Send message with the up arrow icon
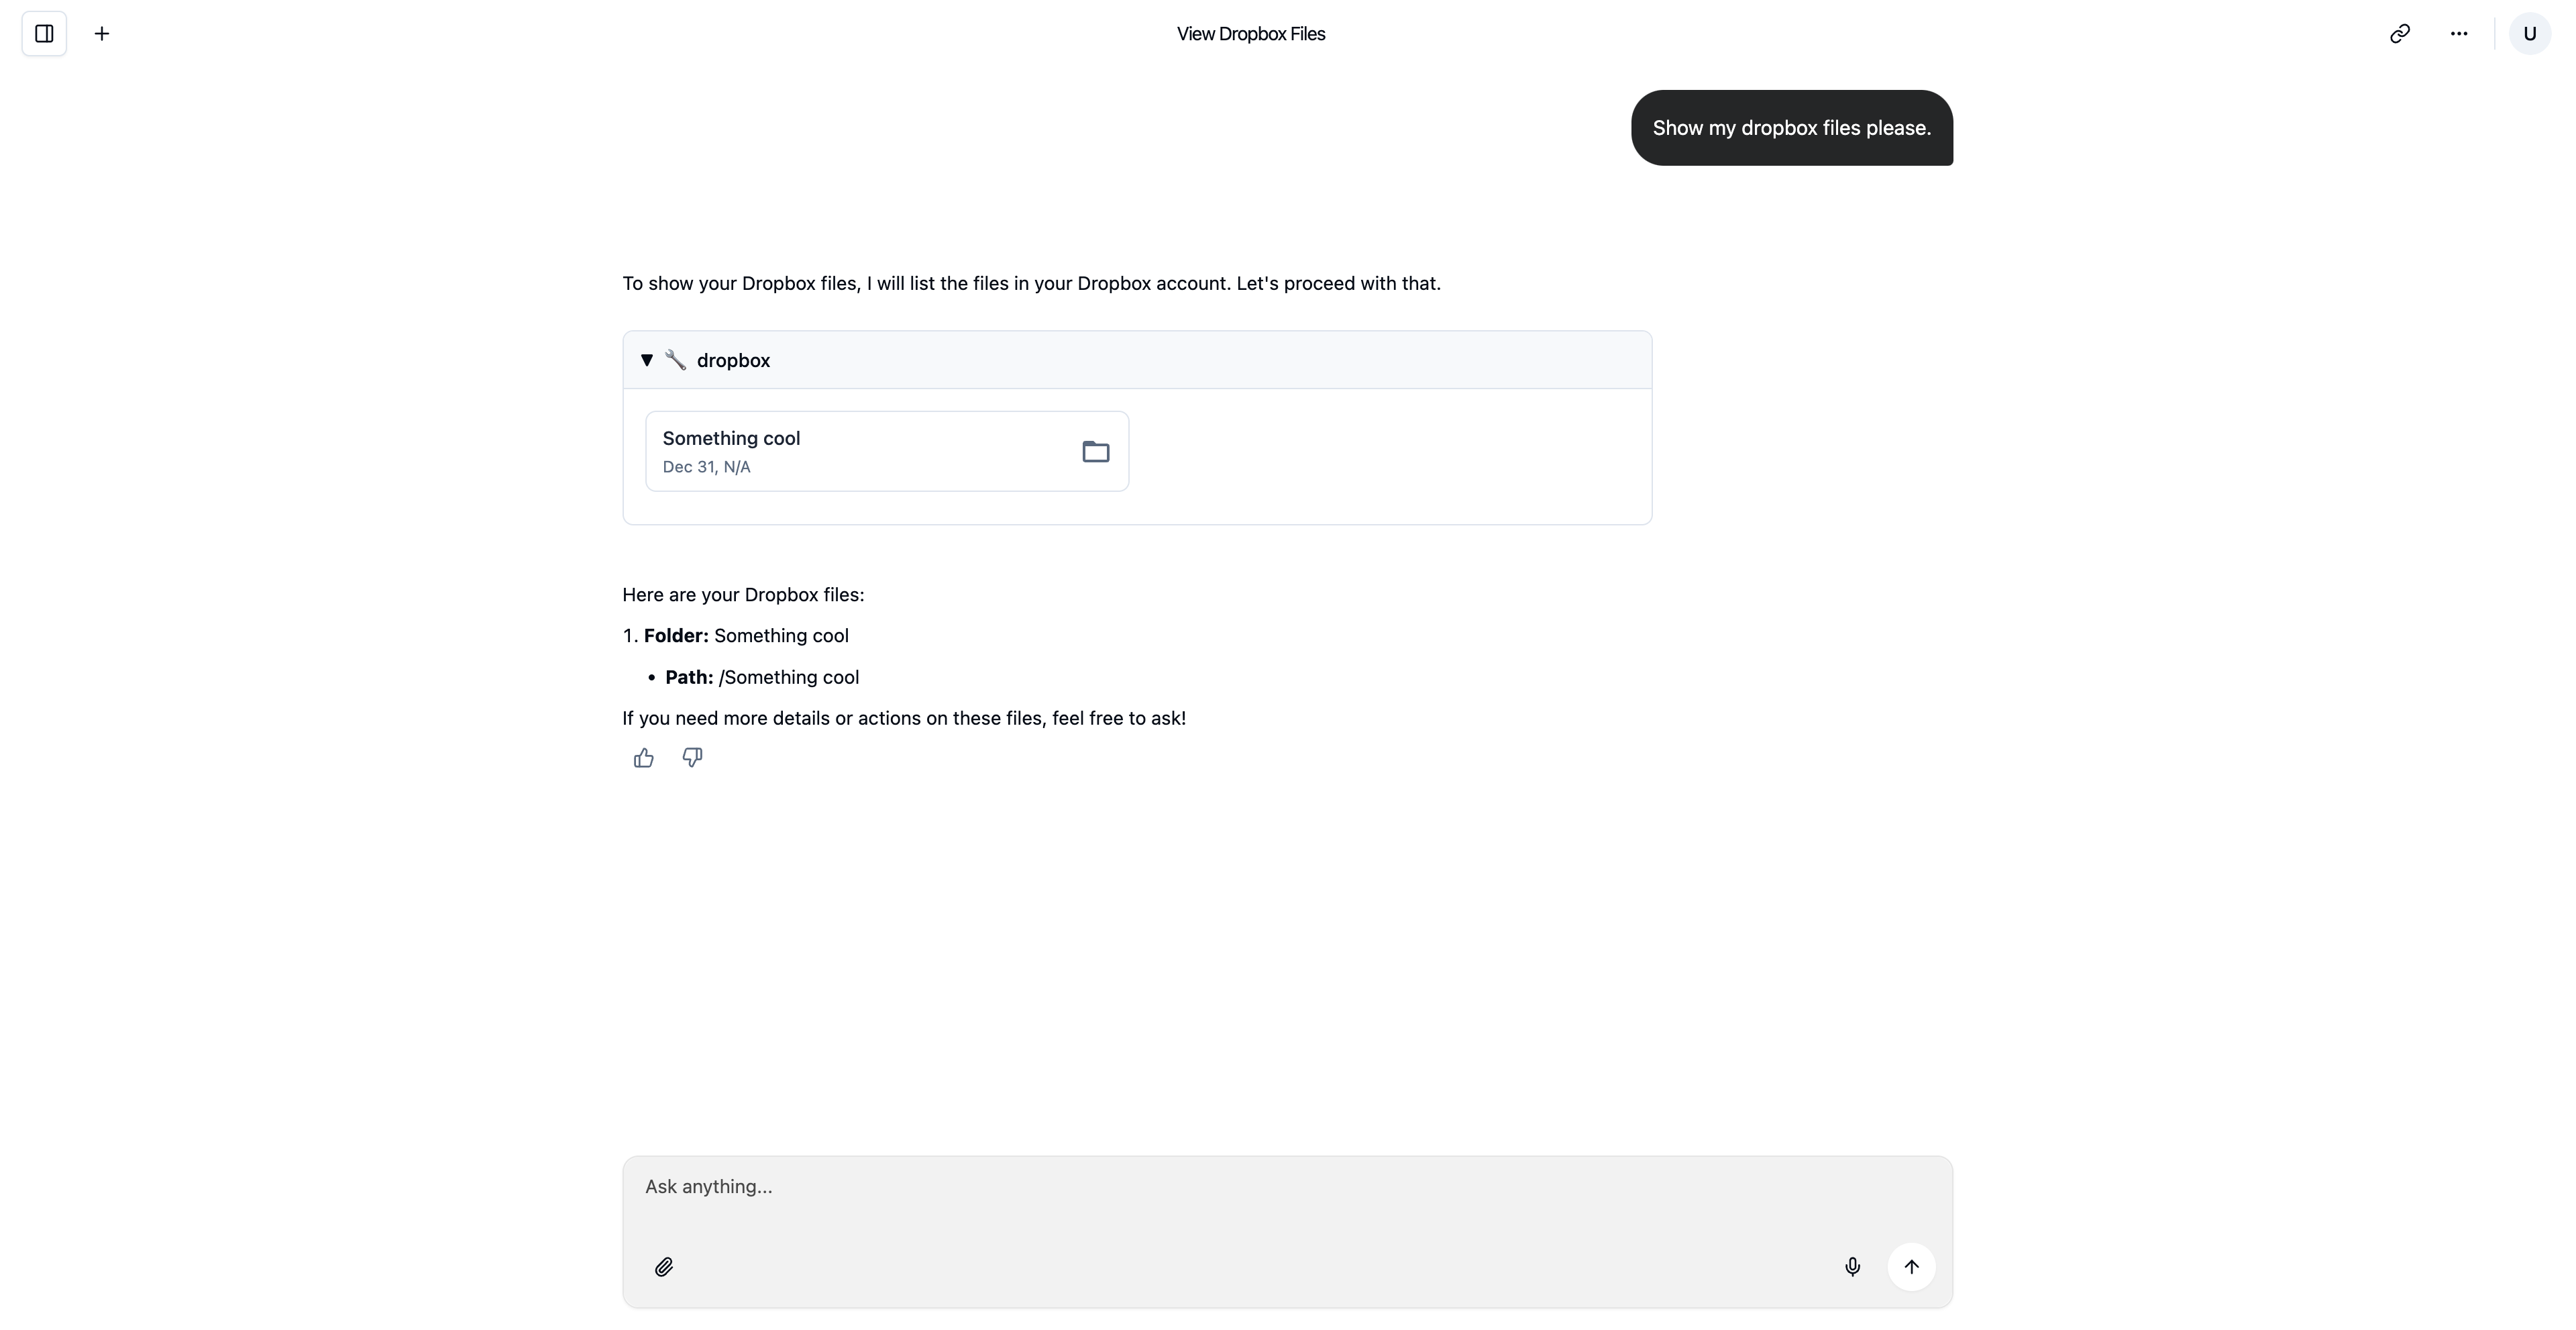The width and height of the screenshot is (2576, 1330). point(1911,1266)
